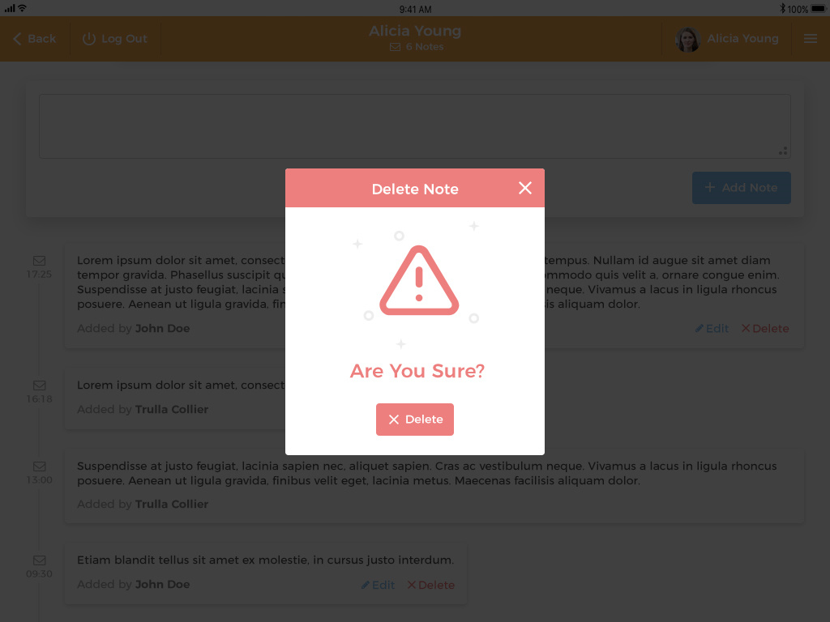Click the Log Out power icon
The height and width of the screenshot is (622, 830).
(89, 39)
